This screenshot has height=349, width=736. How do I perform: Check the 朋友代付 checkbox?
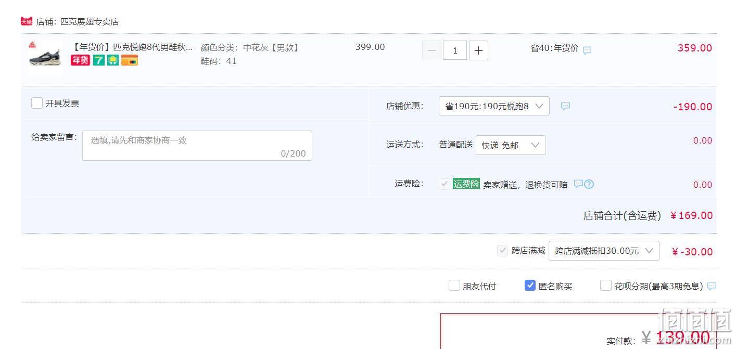tap(454, 285)
